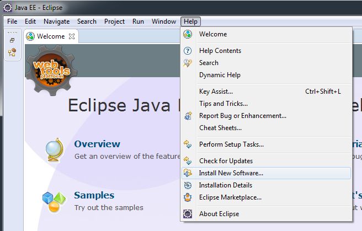362x231 pixels.
Task: Open the Edit menu
Action: (x=30, y=22)
